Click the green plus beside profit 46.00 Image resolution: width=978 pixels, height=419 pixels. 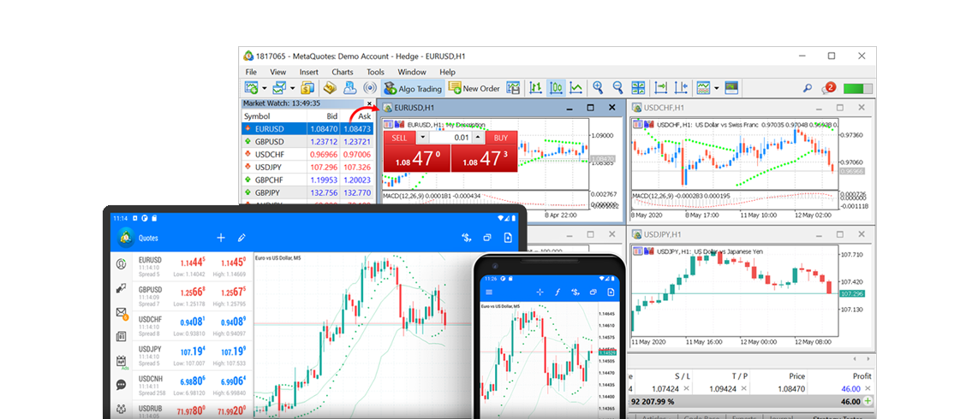(868, 402)
